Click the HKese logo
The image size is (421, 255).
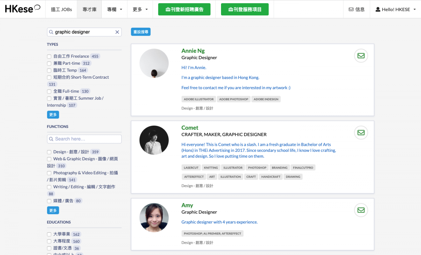(x=22, y=9)
